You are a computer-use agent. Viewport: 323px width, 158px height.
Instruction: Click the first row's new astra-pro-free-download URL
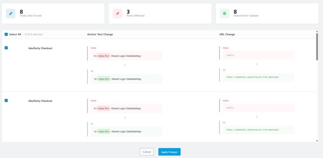253,77
